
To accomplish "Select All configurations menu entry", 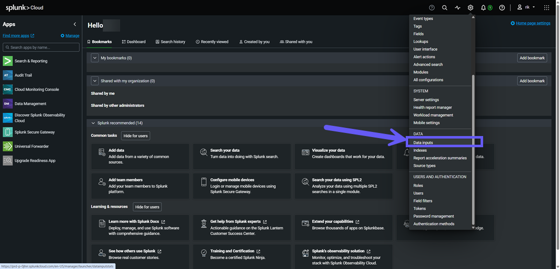I will 428,79.
